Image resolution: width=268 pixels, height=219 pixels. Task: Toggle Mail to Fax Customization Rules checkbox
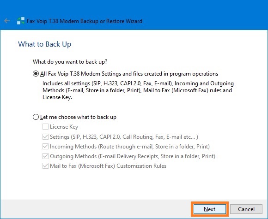(45, 166)
